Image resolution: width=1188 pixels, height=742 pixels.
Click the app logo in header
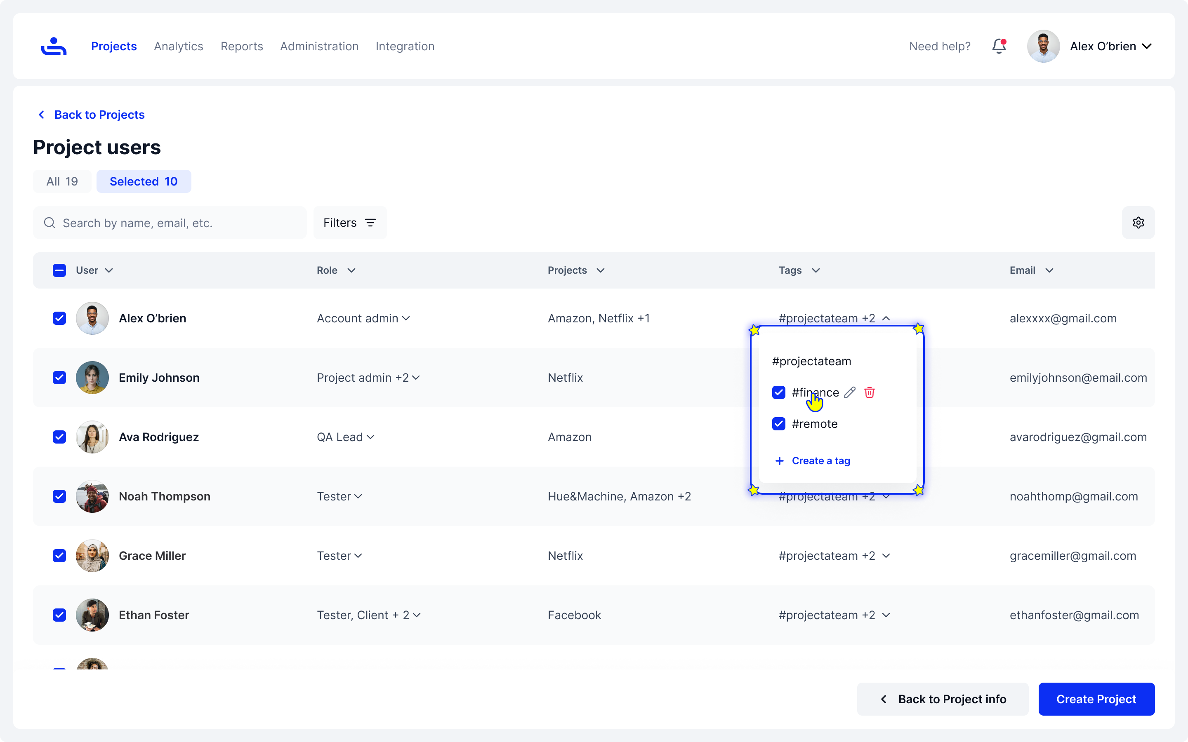click(x=54, y=46)
